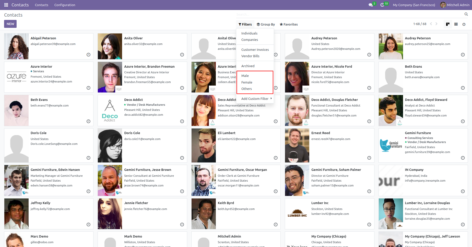Click the Contacts app title
The width and height of the screenshot is (472, 247).
click(x=20, y=5)
